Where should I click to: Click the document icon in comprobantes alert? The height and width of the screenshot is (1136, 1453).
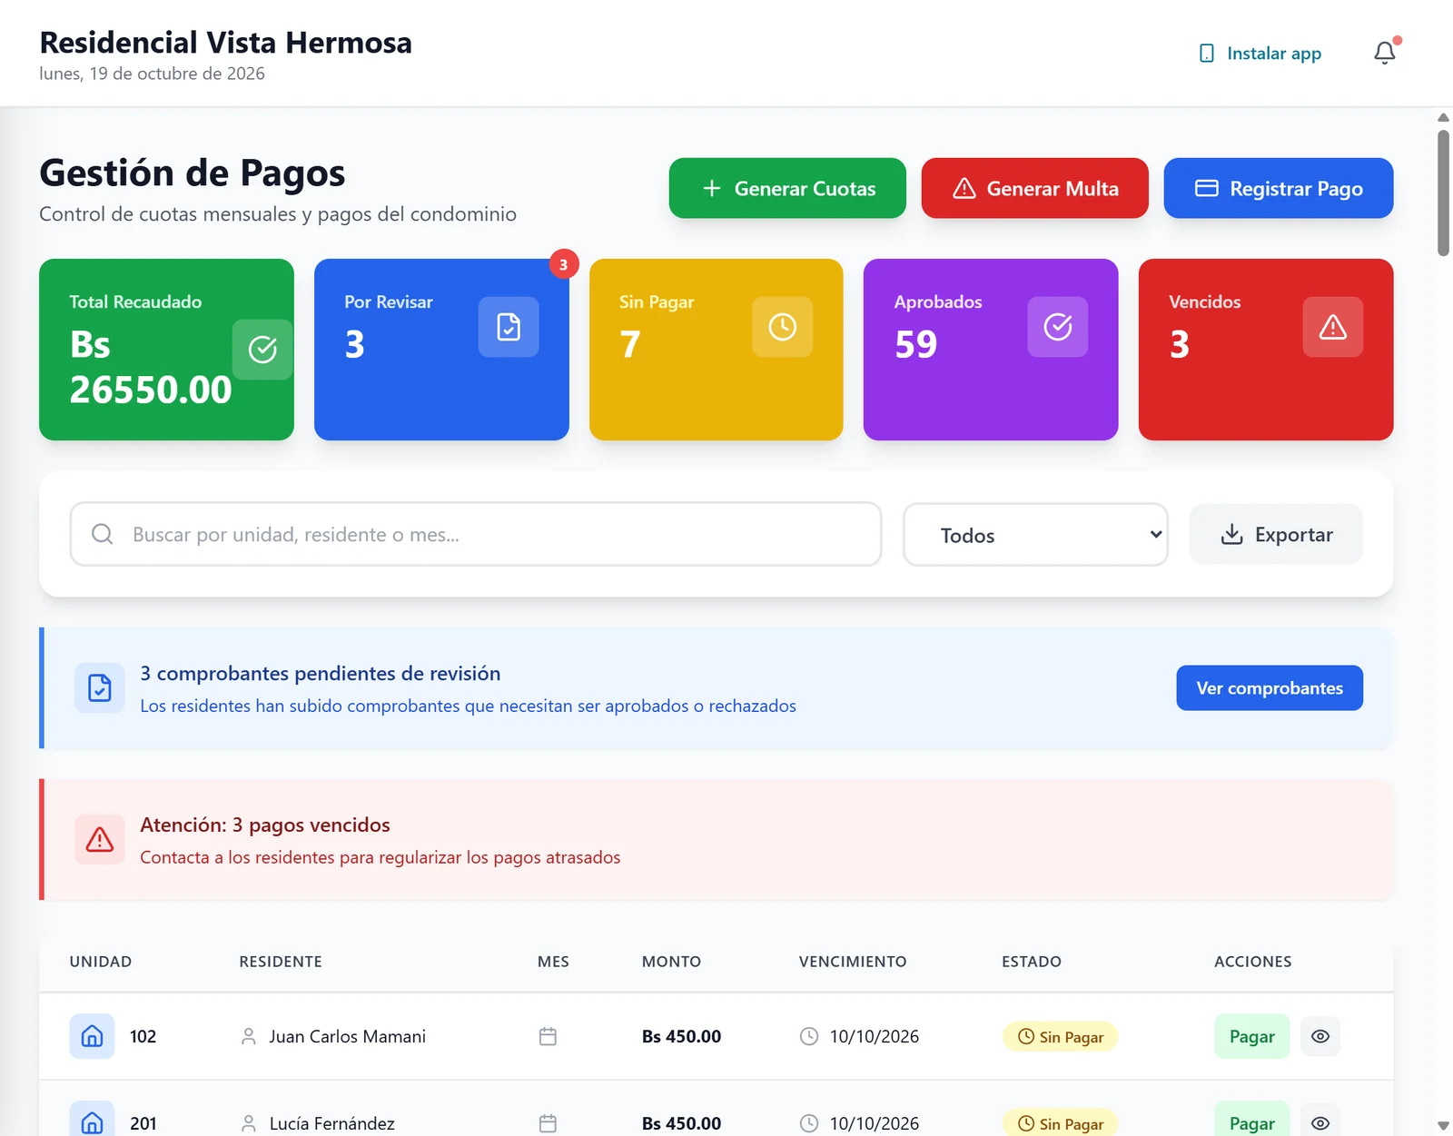[100, 688]
